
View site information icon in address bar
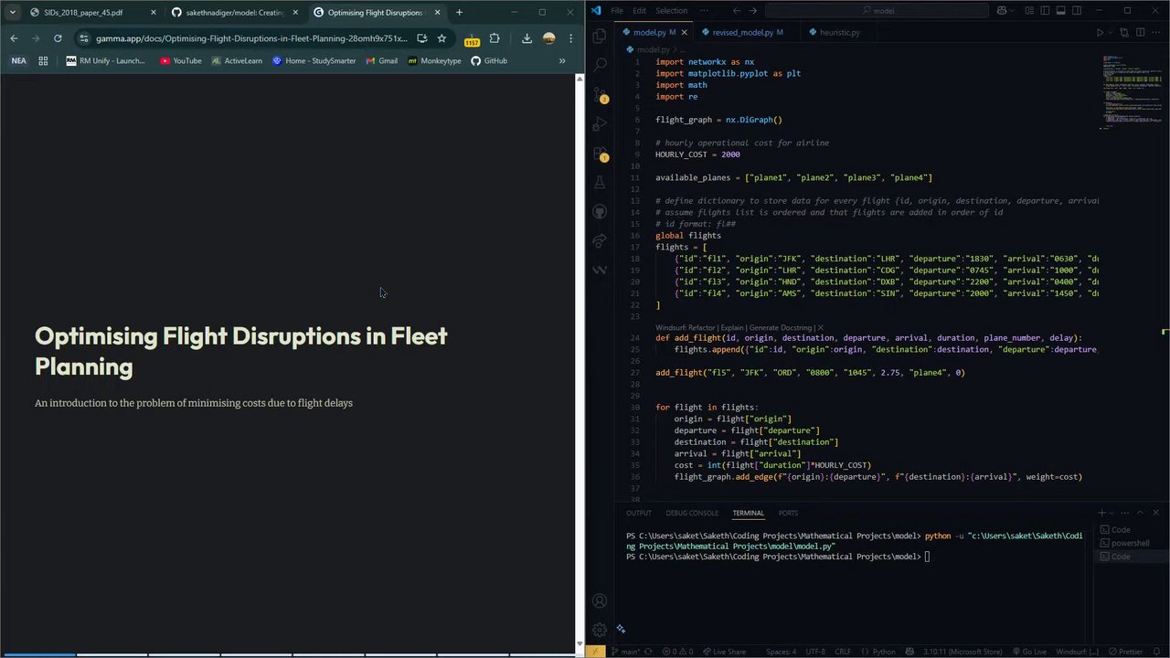click(83, 38)
